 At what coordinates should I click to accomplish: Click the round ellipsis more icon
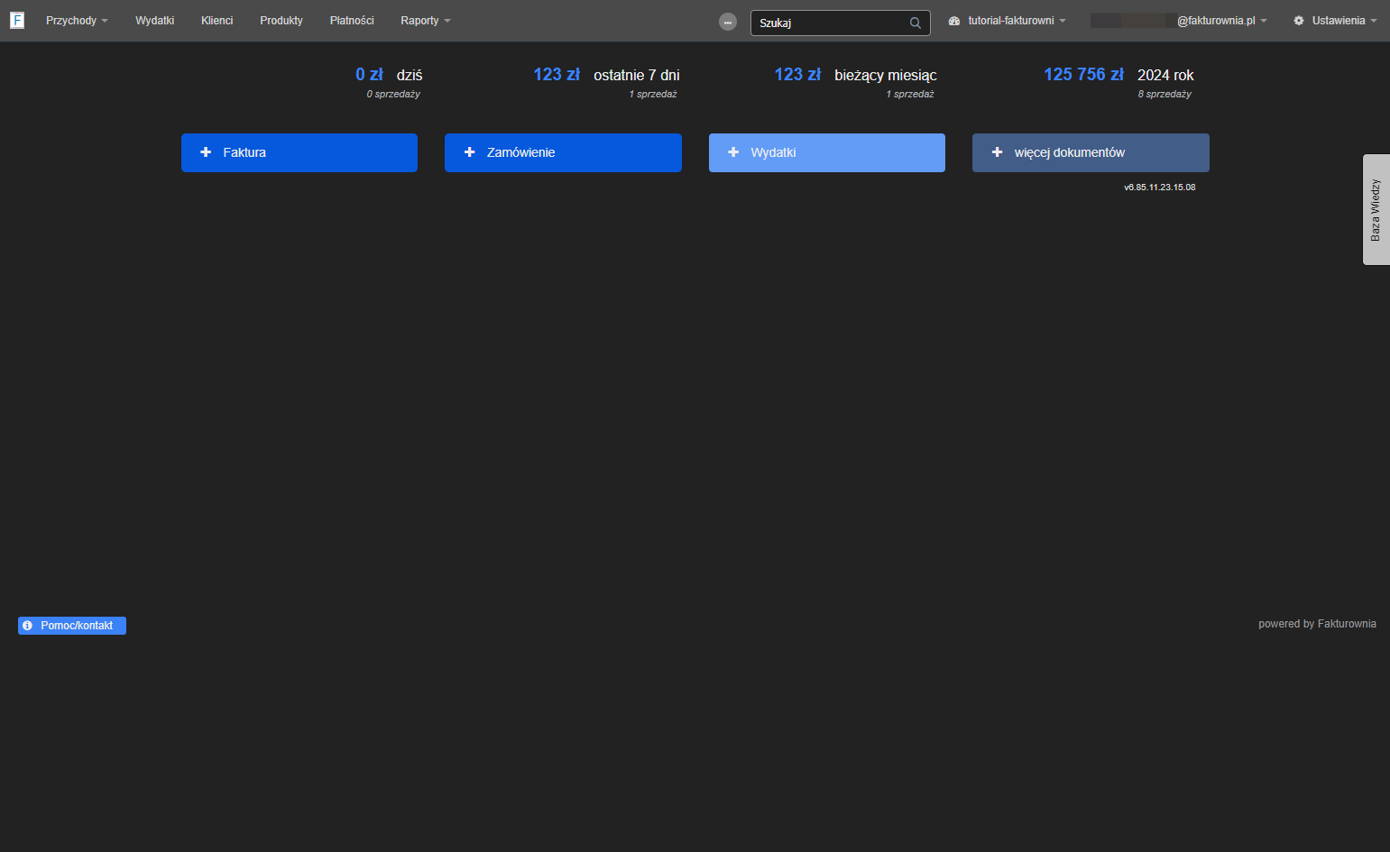click(x=728, y=22)
